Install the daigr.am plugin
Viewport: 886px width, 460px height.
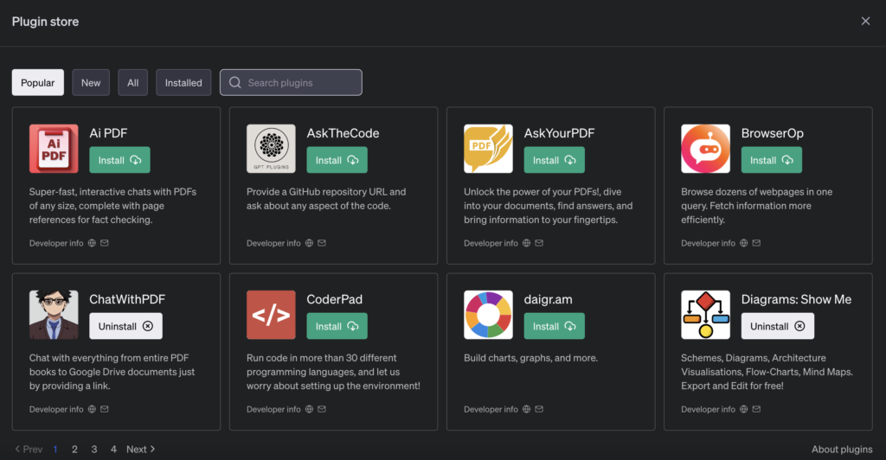tap(554, 326)
